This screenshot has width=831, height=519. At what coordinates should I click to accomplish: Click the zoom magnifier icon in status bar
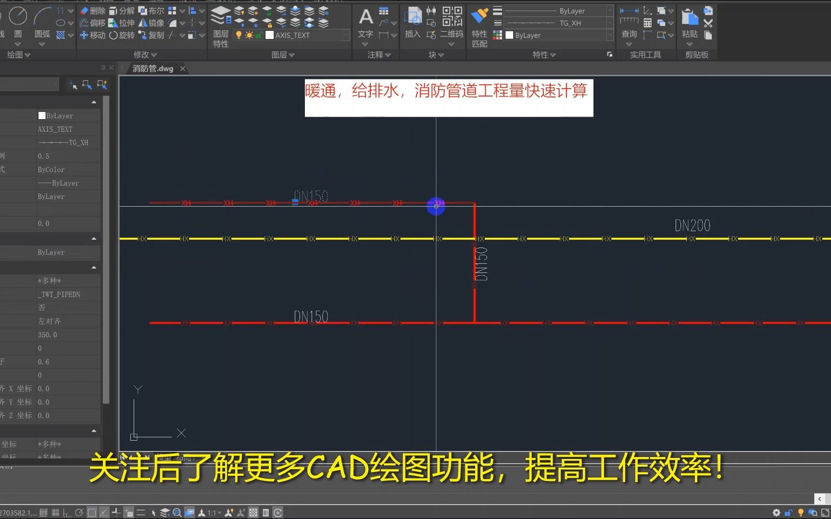[176, 513]
